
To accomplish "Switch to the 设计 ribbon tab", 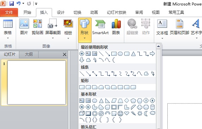I will (x=61, y=12).
